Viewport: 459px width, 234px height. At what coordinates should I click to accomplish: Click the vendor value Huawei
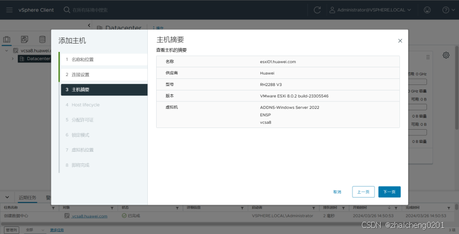[267, 73]
